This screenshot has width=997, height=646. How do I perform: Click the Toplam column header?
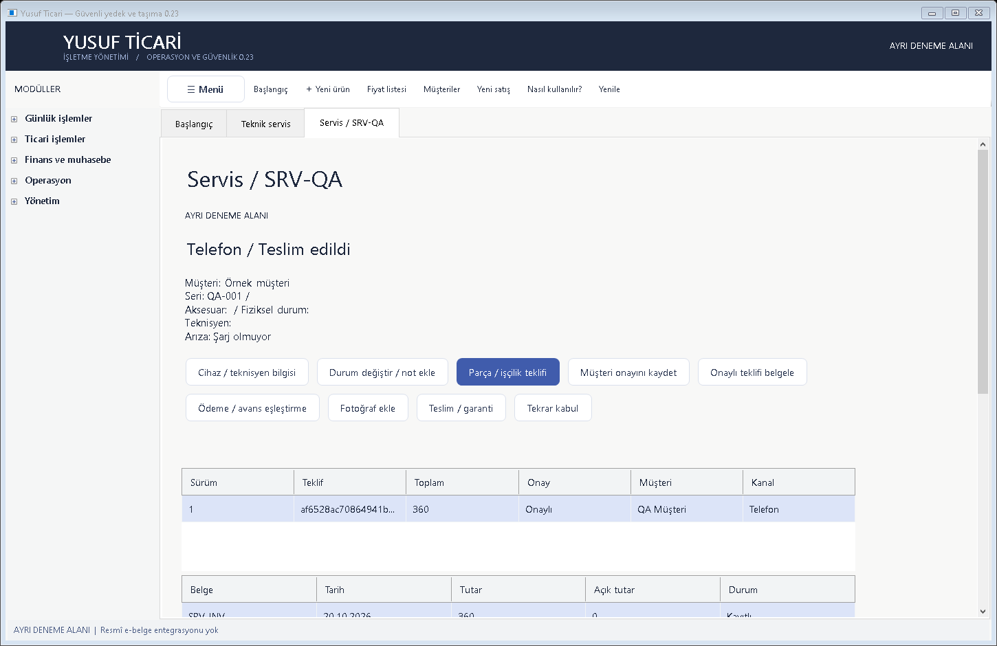coord(462,482)
